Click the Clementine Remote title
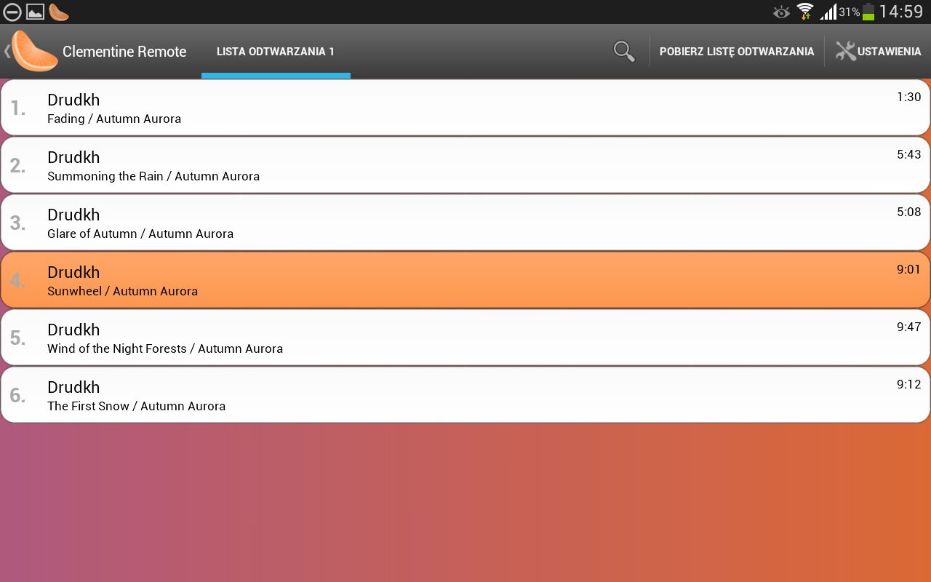This screenshot has height=582, width=931. click(124, 52)
